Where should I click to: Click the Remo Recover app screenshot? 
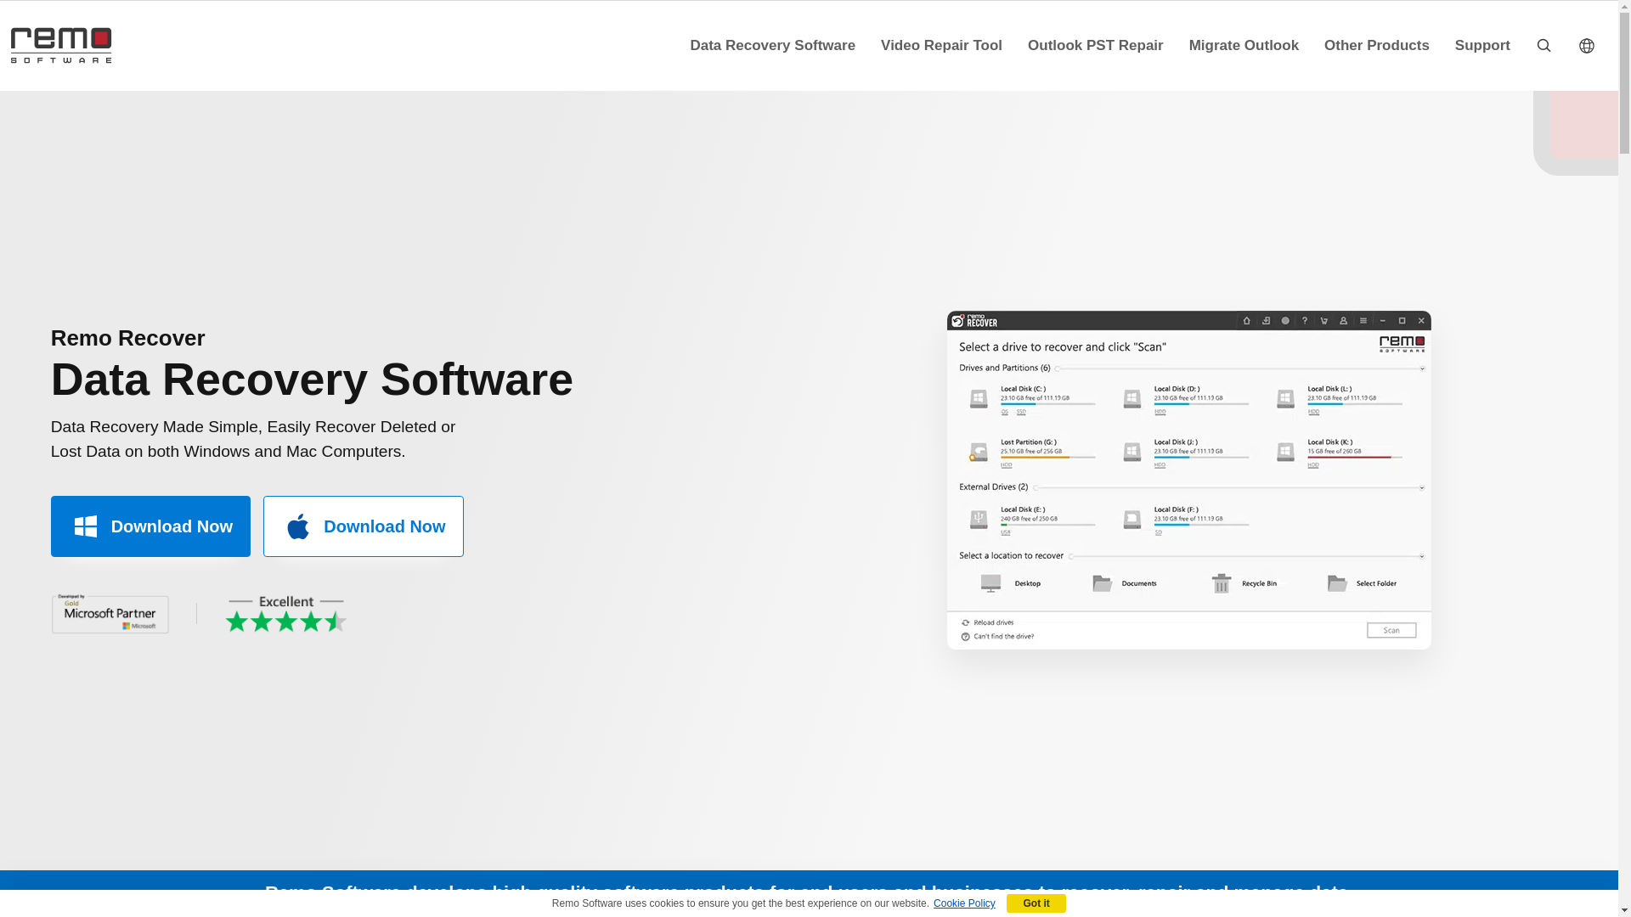point(1188,480)
